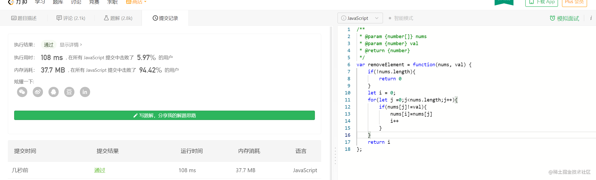Click the vertical panel divider handle

[x=335, y=156]
